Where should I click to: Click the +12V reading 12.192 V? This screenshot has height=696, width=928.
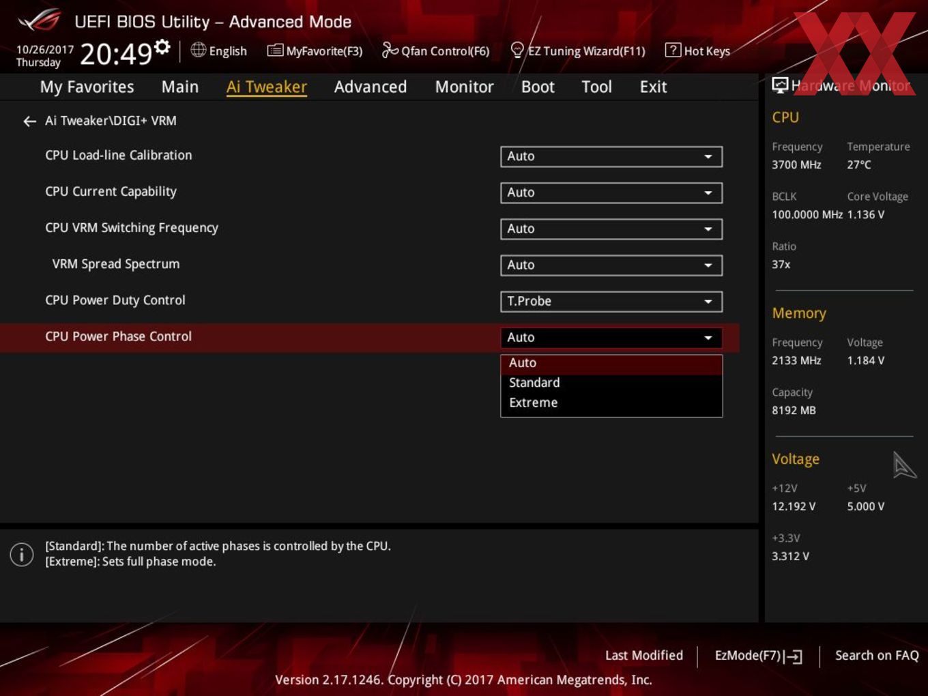pos(794,507)
